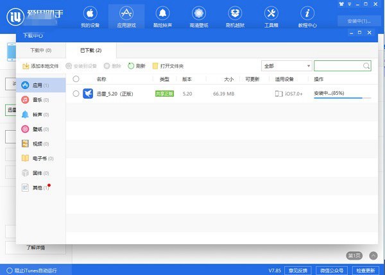385x275 pixels.
Task: Open 工具箱 toolbox
Action: 271,17
